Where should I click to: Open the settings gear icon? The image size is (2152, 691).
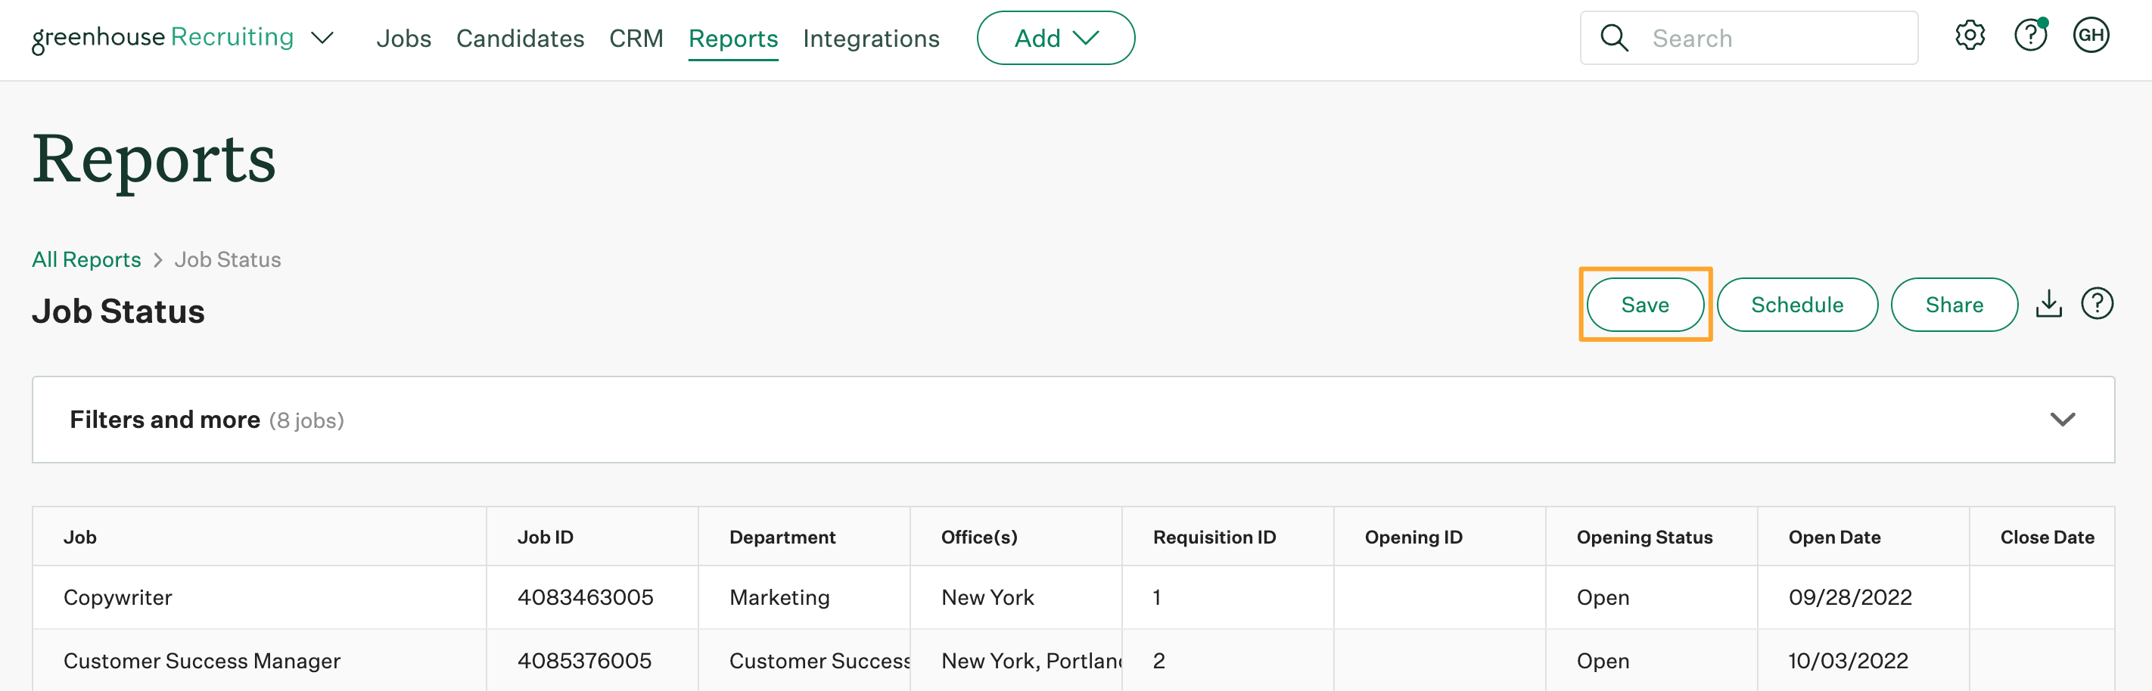coord(1970,36)
